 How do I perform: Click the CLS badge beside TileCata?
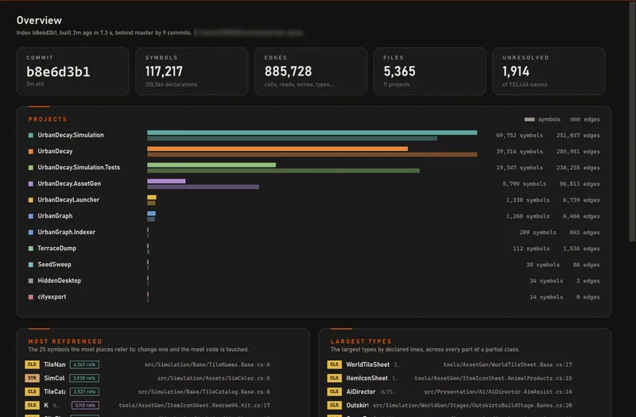pos(32,392)
